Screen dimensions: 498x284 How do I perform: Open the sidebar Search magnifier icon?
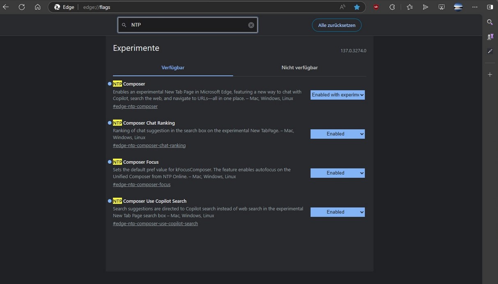[x=490, y=22]
